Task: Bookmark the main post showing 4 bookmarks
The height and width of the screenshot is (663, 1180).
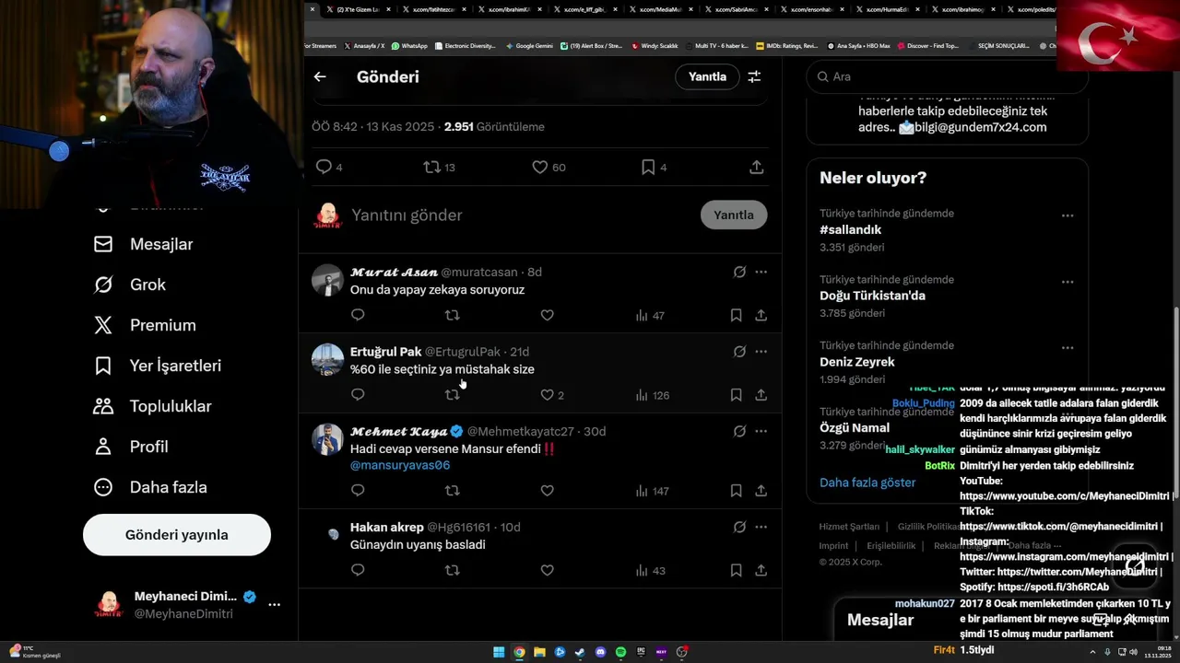Action: coord(654,167)
